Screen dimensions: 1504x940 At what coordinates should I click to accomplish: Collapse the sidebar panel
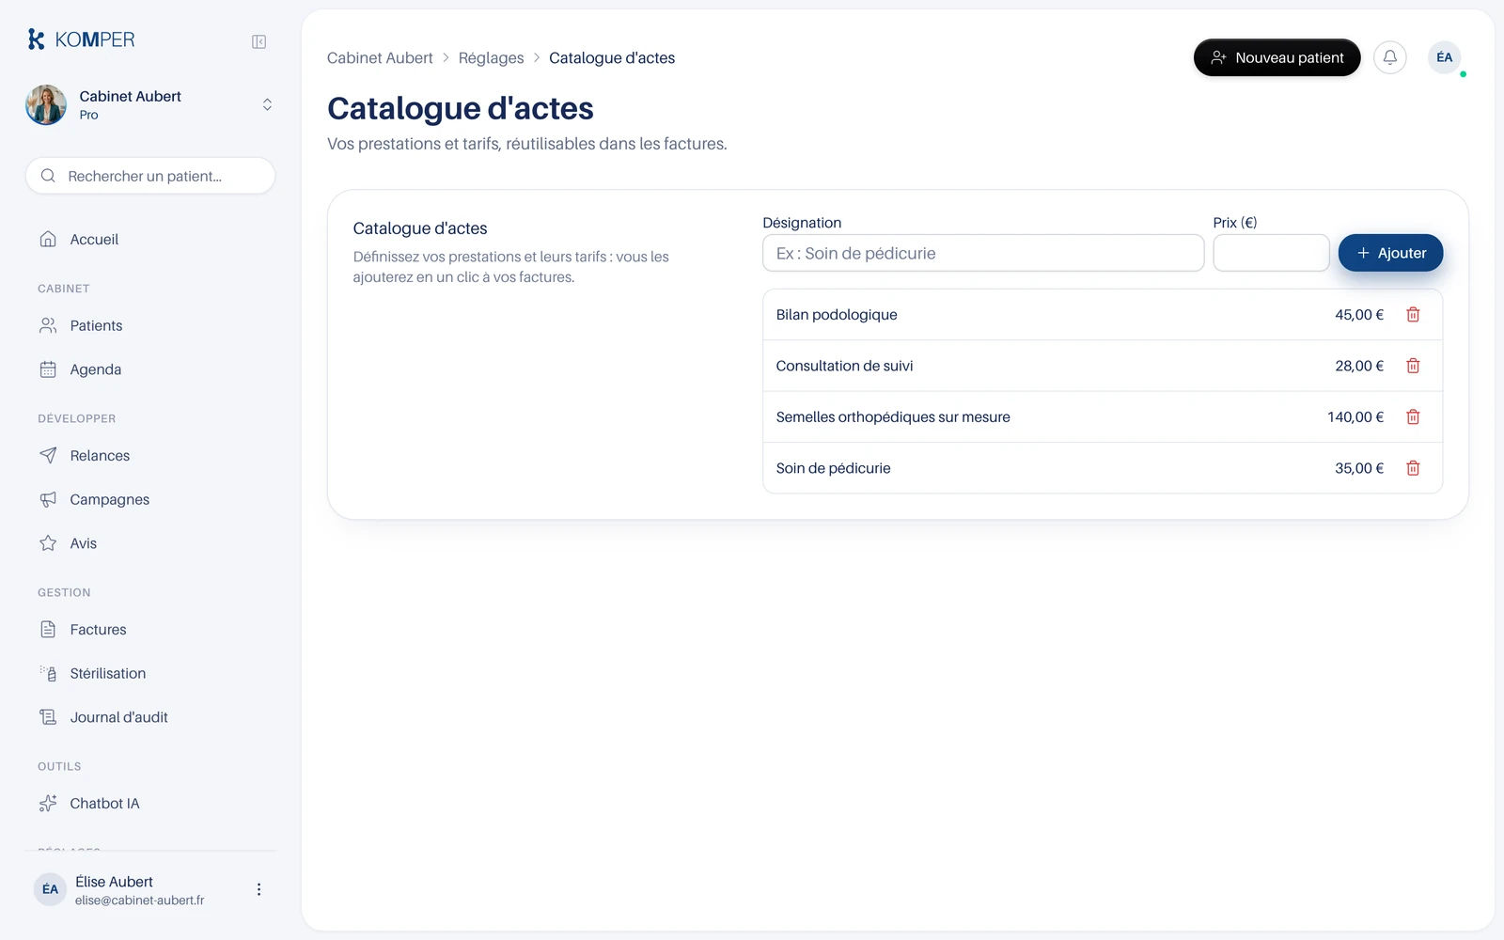[x=259, y=41]
